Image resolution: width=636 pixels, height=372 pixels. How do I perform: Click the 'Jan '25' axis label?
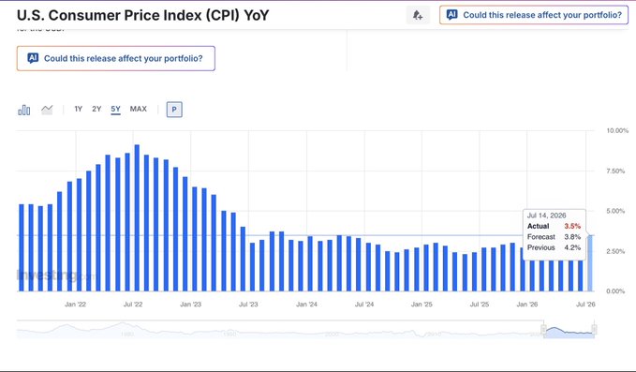pyautogui.click(x=422, y=305)
